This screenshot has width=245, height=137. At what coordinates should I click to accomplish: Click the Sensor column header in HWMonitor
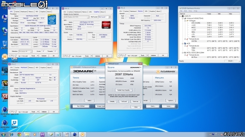(x=193, y=14)
